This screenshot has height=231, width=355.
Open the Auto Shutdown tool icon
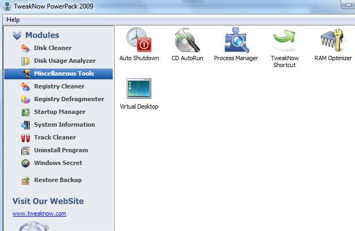[x=139, y=40]
